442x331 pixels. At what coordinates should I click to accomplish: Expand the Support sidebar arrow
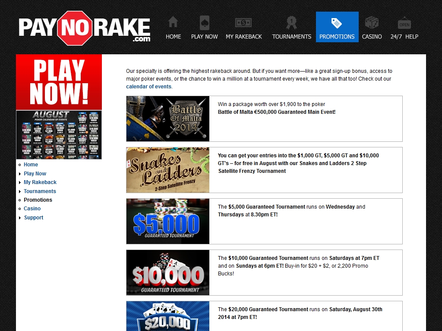[x=20, y=218]
